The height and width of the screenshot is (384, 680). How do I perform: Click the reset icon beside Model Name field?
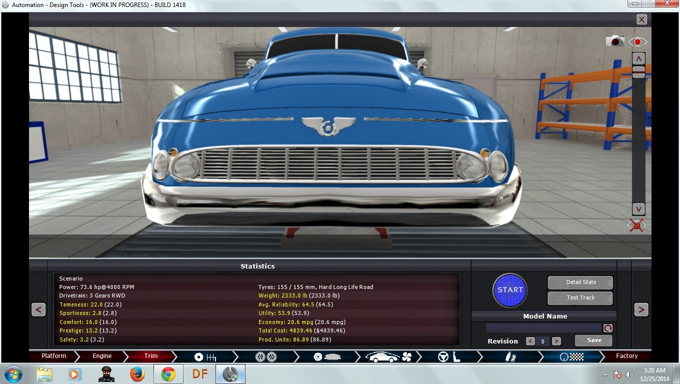pos(607,328)
